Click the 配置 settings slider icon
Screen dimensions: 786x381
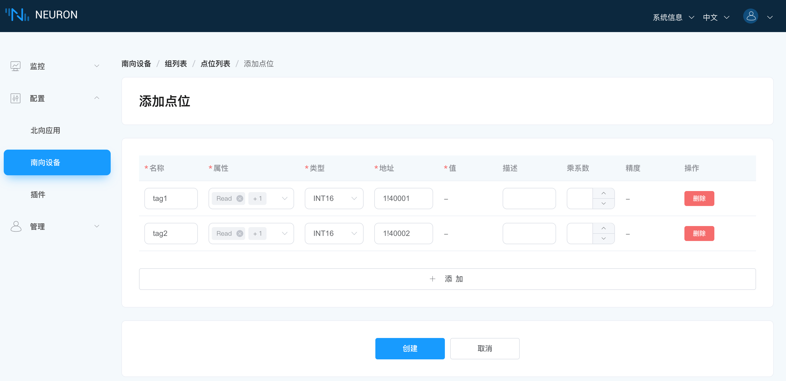pyautogui.click(x=16, y=98)
